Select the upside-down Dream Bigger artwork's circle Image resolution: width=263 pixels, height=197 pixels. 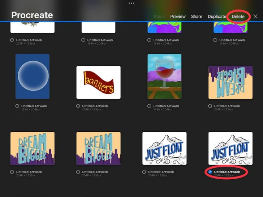[210, 106]
